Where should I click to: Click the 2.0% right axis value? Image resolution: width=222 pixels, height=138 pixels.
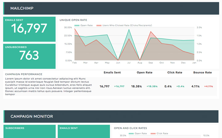click(199, 28)
